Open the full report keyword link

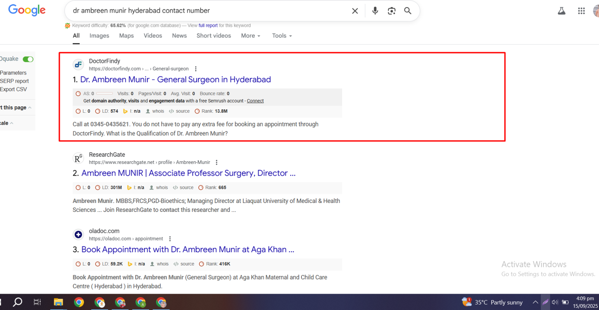coord(208,25)
